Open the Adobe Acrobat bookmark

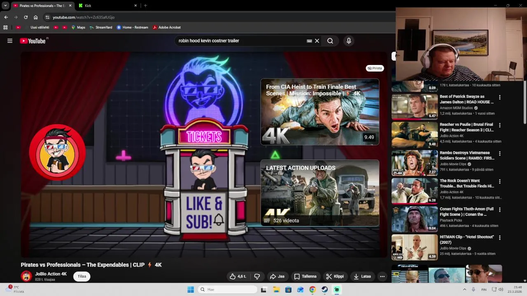166,28
